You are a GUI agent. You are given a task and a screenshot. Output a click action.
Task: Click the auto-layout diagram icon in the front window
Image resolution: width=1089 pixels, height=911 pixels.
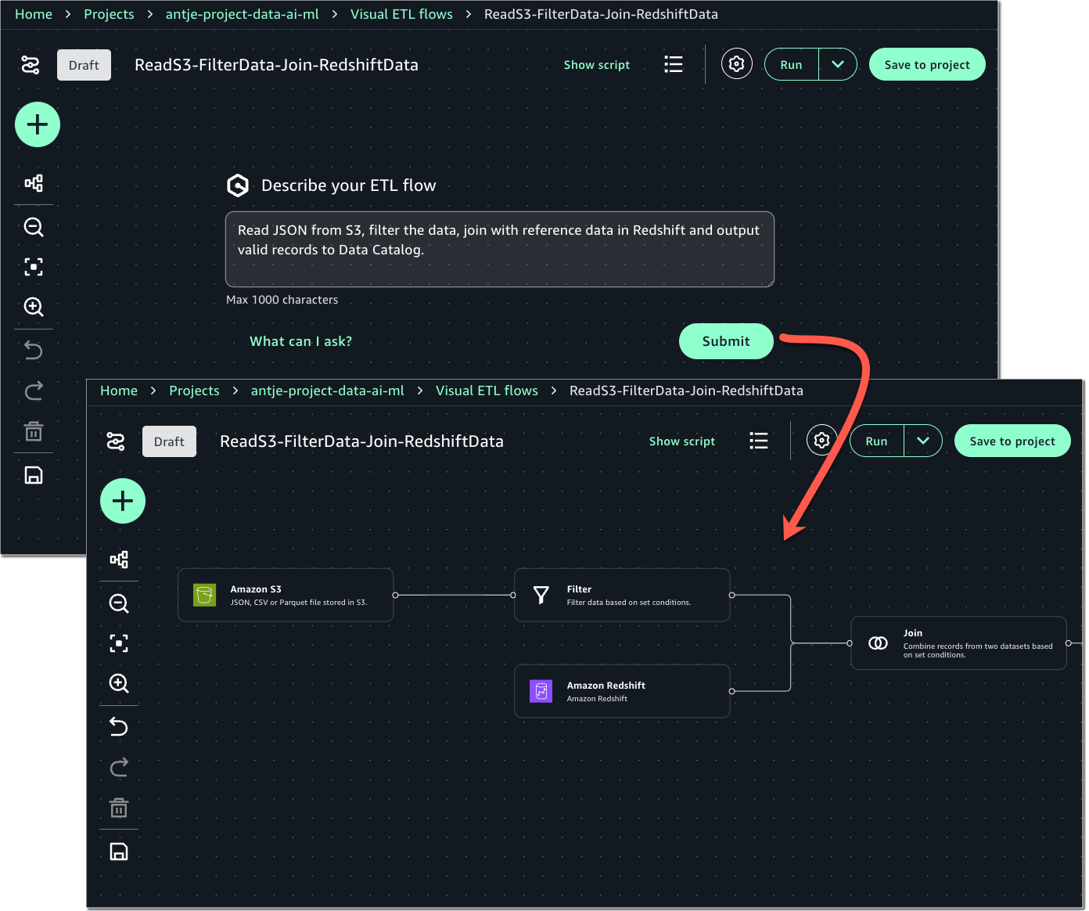(x=119, y=560)
